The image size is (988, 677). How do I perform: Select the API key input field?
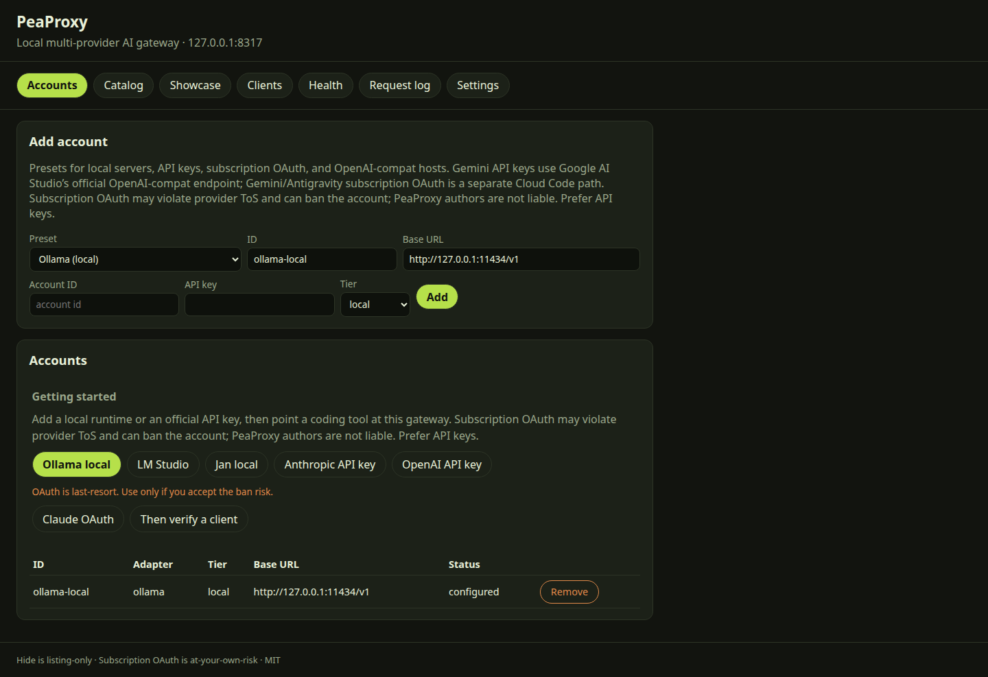pos(259,305)
